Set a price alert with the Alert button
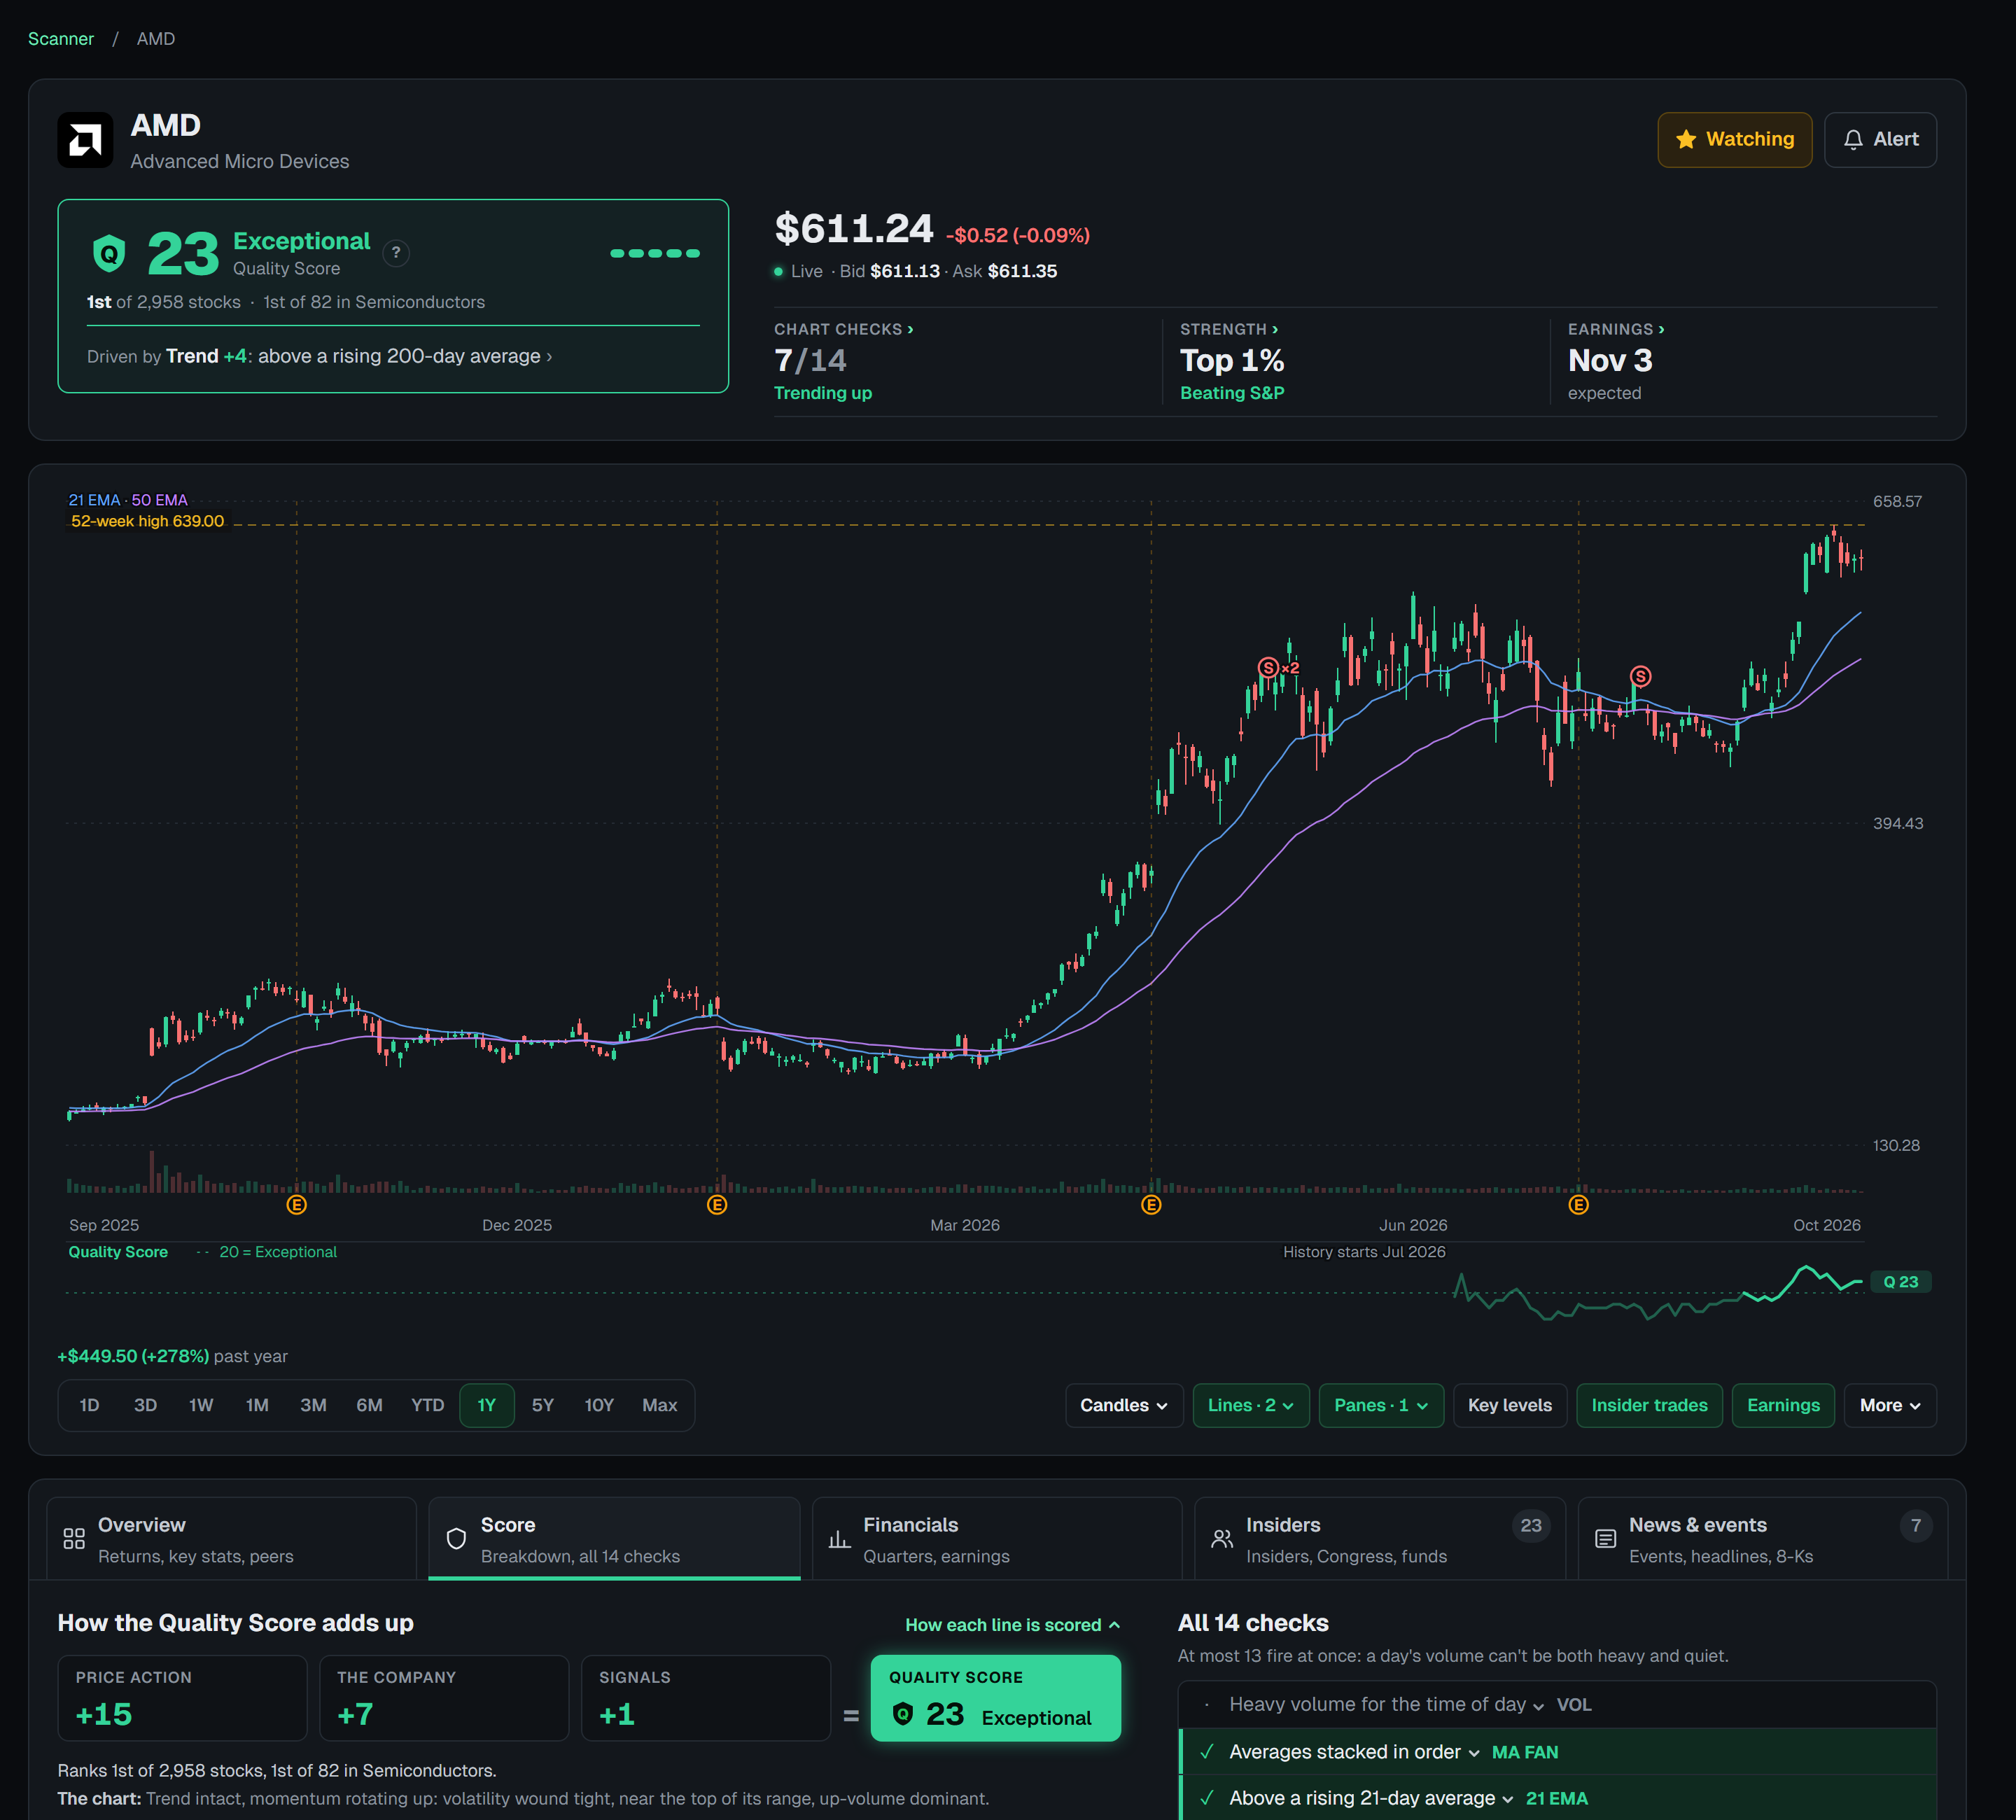Screen dimensions: 2016x1820 pyautogui.click(x=1880, y=140)
